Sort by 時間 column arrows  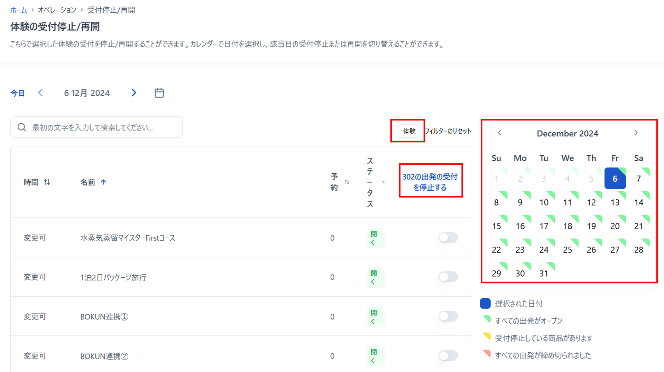click(47, 182)
